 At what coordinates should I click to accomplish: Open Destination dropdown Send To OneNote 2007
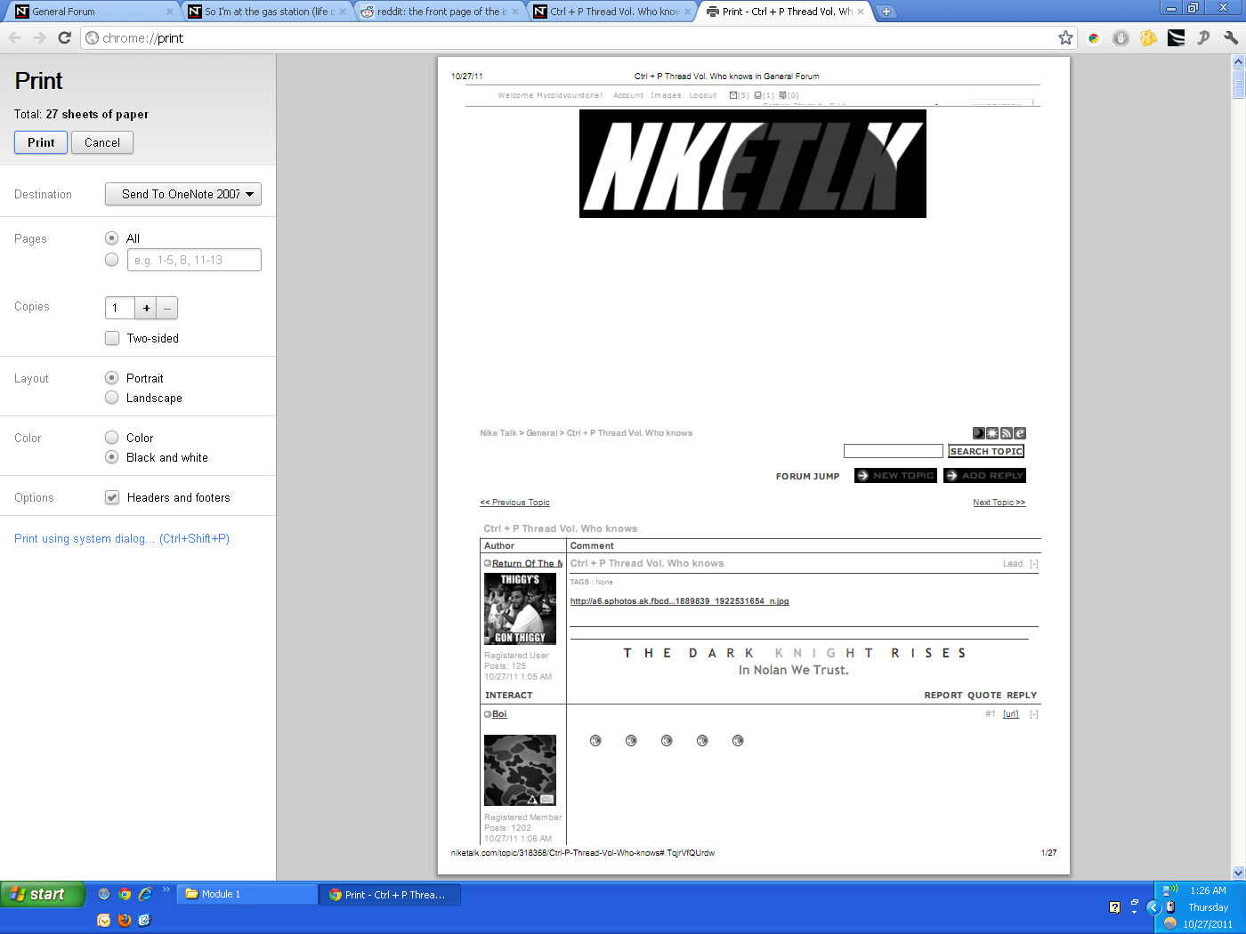point(183,194)
